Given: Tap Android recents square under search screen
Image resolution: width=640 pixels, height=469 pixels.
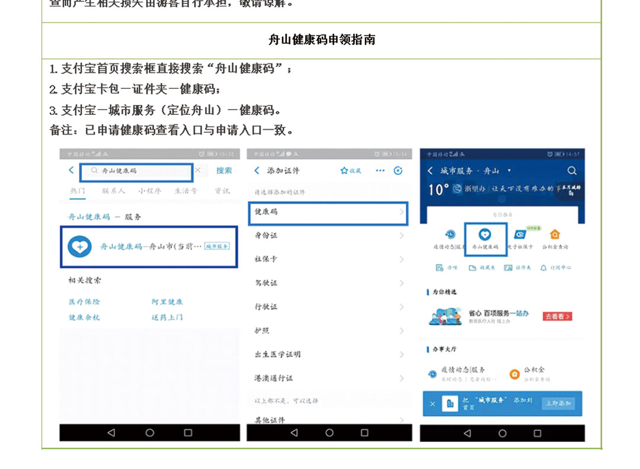Looking at the screenshot, I should (x=188, y=433).
